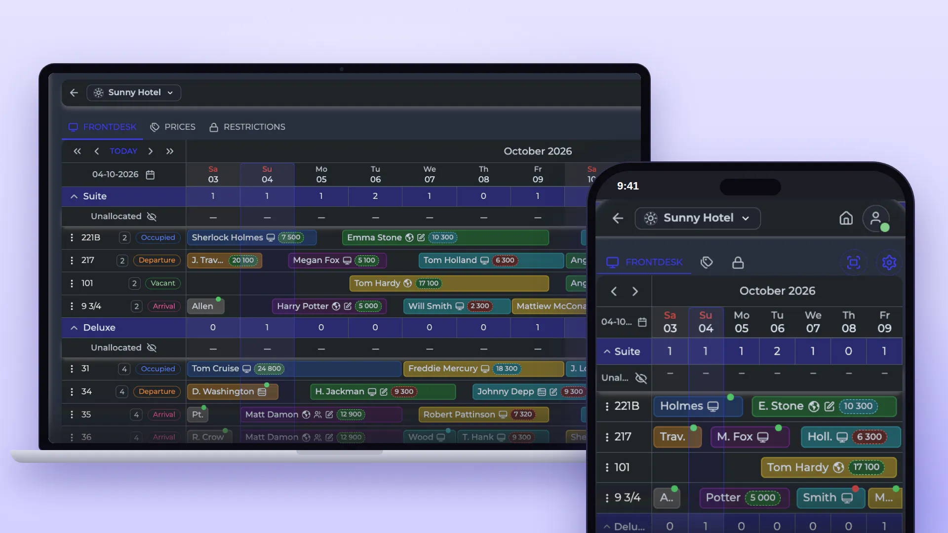This screenshot has height=533, width=948.
Task: Go to previous day on laptop calendar
Action: tap(97, 152)
